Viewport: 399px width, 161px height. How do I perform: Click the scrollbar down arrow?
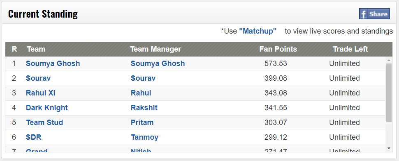point(389,148)
